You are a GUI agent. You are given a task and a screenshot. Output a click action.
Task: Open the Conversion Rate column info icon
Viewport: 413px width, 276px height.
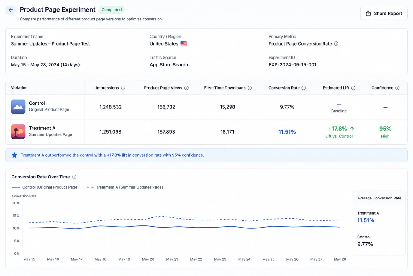[x=304, y=88]
